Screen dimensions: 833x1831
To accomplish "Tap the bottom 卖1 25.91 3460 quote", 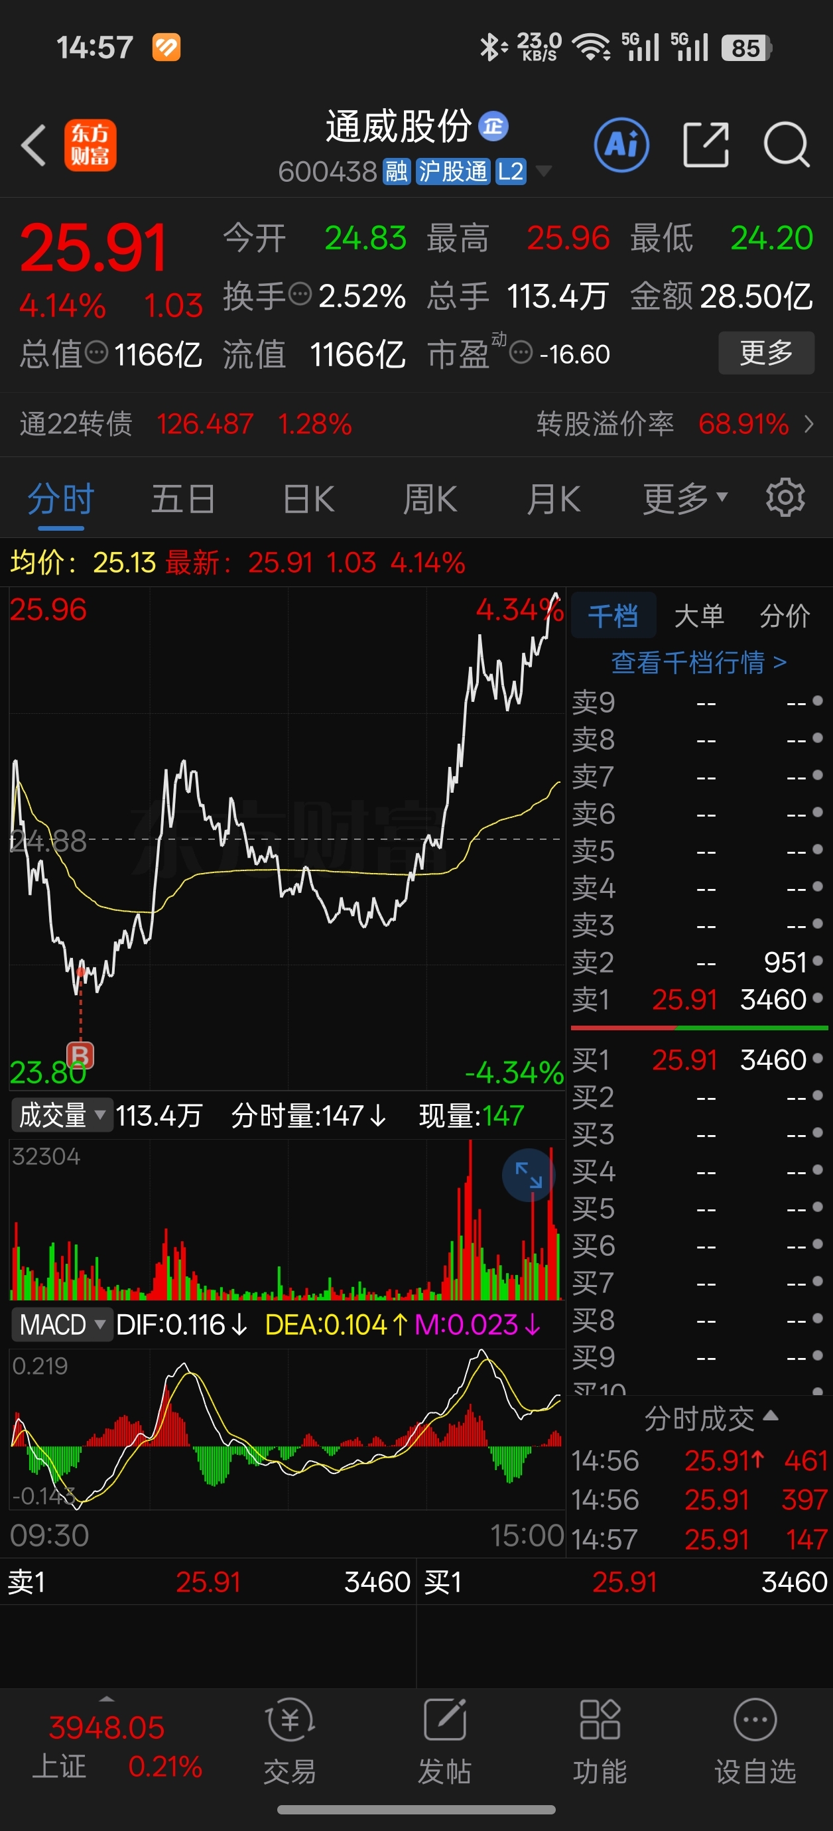I will pos(208,1582).
